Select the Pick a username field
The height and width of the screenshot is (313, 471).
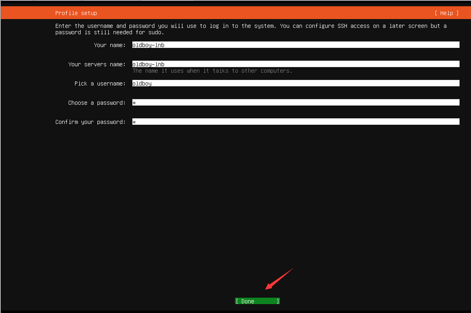[296, 83]
